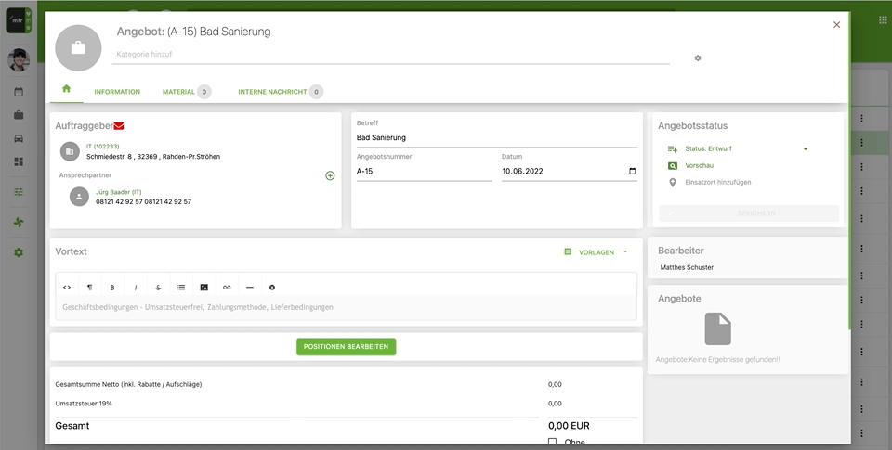Viewport: 892px width, 450px height.
Task: Click the person avatar beside Jürg Baader
Action: [x=79, y=197]
